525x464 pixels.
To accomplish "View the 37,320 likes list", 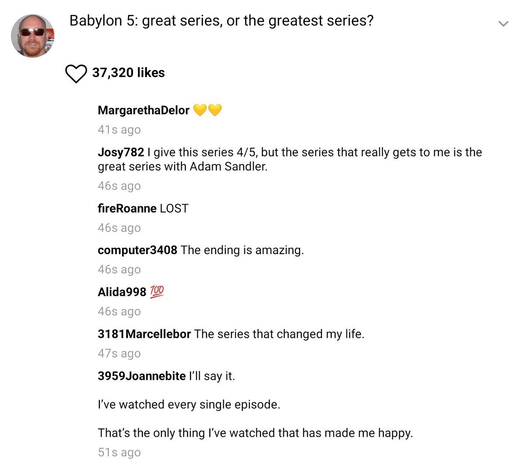I will [x=128, y=73].
